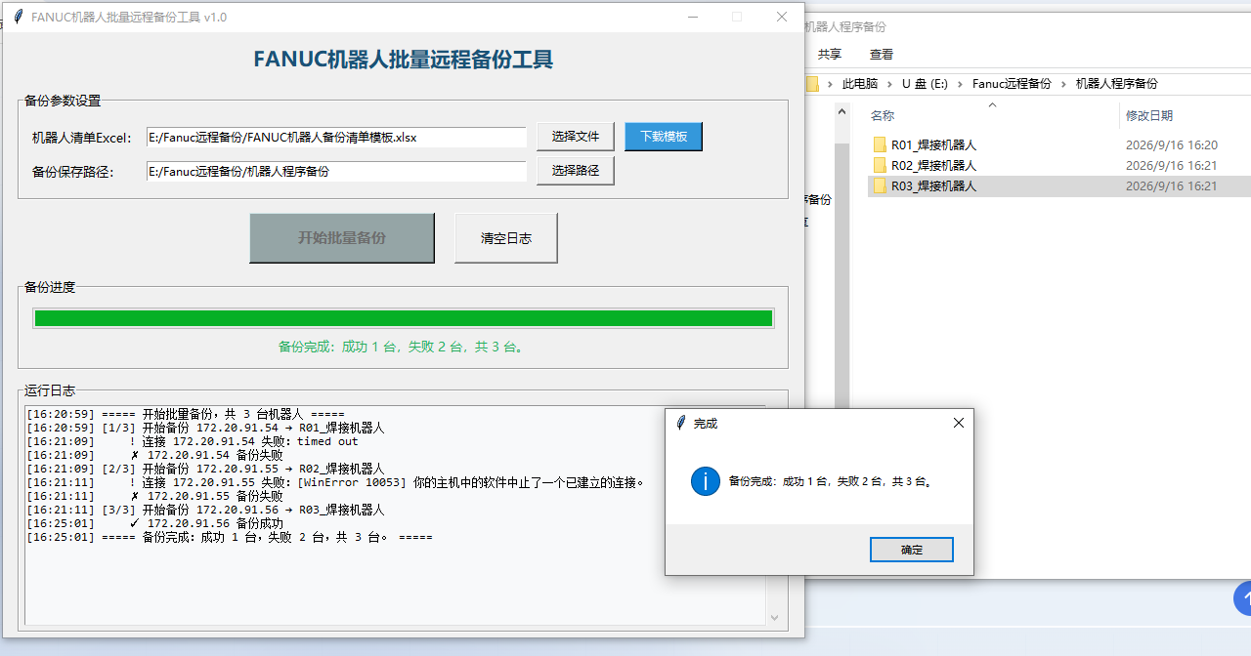The height and width of the screenshot is (656, 1251).
Task: Clear the log with 清空日志
Action: point(506,238)
